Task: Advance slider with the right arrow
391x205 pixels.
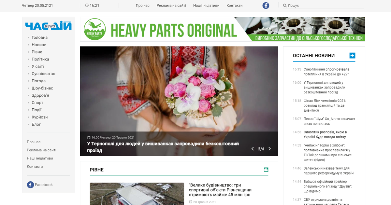Action: 269,149
